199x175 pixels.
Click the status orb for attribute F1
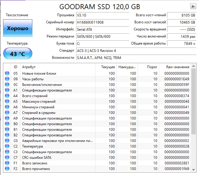click(x=7, y=163)
